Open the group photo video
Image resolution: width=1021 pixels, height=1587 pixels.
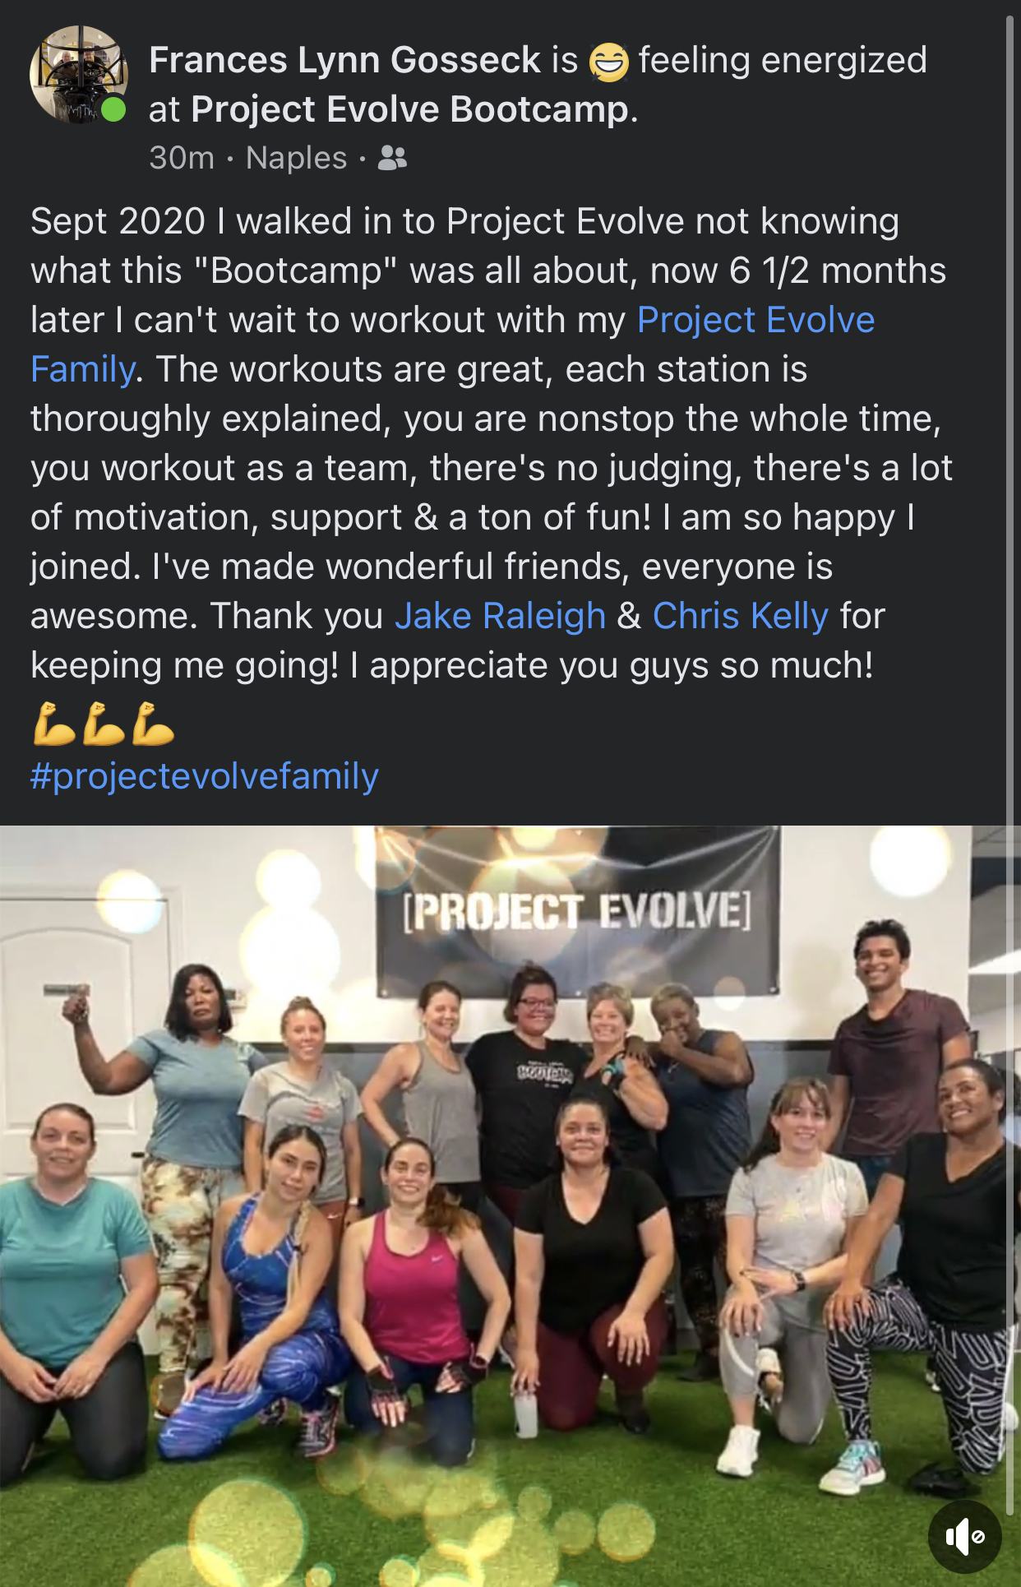coord(502,1205)
